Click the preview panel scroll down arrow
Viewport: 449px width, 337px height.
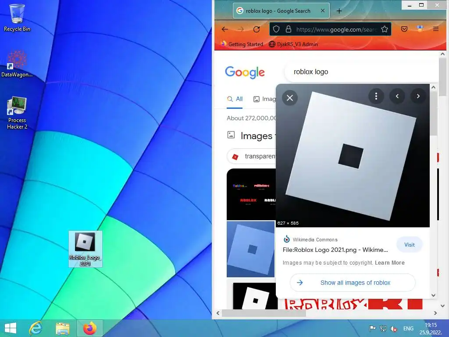[433, 295]
